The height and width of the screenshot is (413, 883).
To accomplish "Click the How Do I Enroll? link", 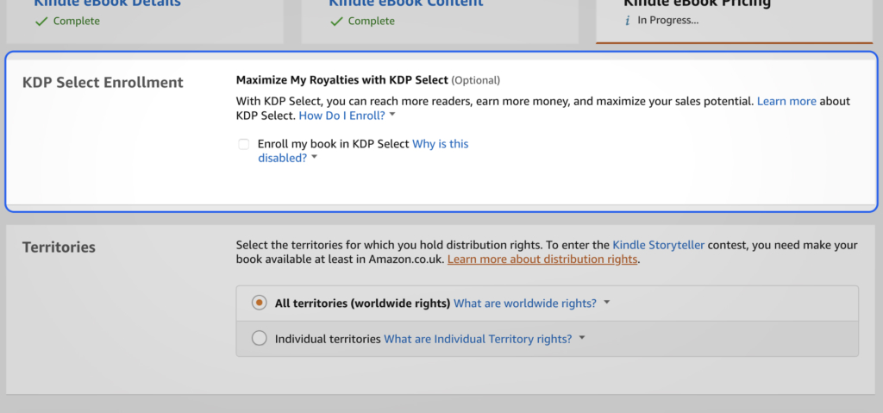I will pyautogui.click(x=341, y=115).
